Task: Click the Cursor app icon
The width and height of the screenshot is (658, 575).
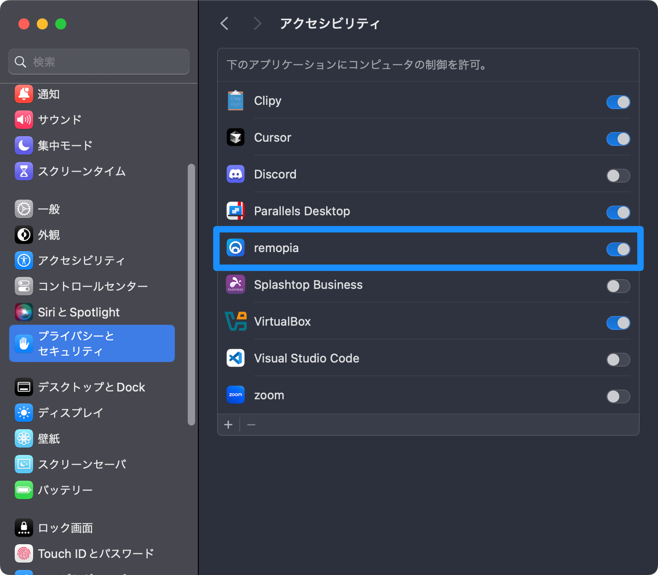Action: [x=236, y=137]
